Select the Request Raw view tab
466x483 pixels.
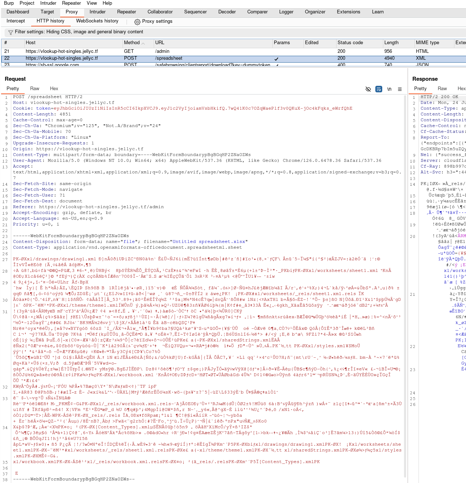35,89
